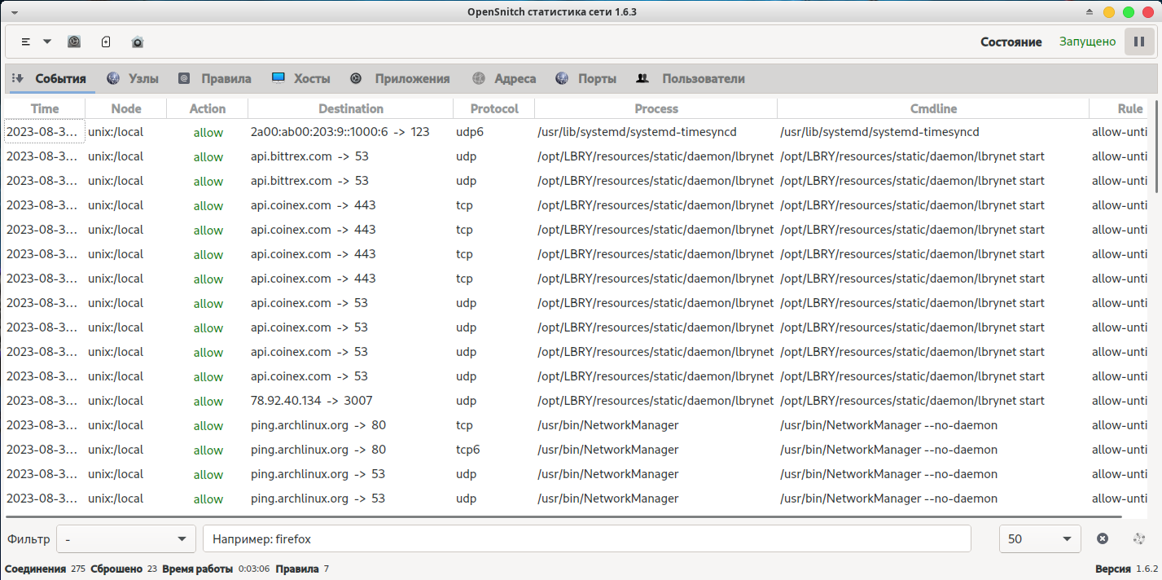Sort events by the Destination column header
This screenshot has width=1162, height=580.
pos(350,108)
